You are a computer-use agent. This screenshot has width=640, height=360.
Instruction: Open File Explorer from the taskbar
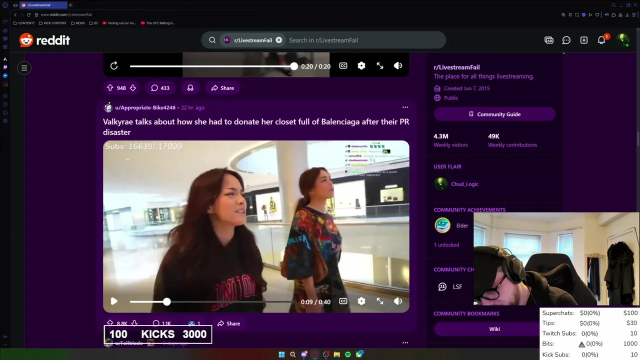click(x=337, y=354)
